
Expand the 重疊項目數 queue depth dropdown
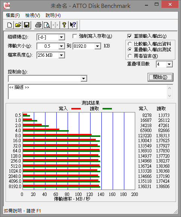pyautogui.click(x=169, y=64)
